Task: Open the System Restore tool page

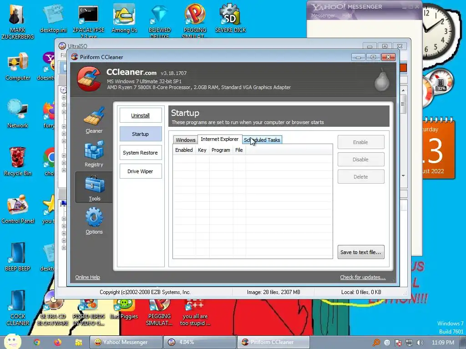Action: [141, 153]
